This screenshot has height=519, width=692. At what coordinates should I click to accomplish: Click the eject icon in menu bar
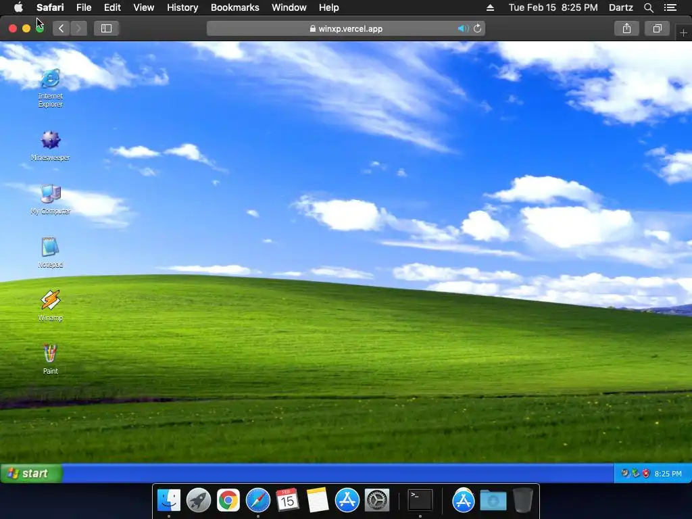pos(490,7)
